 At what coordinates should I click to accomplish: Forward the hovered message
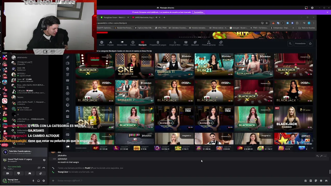click(321, 156)
